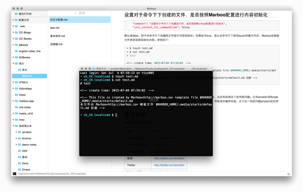Viewport: 303px width, 192px height.
Task: Click the page heading about Marboo配置
Action: pyautogui.click(x=196, y=15)
